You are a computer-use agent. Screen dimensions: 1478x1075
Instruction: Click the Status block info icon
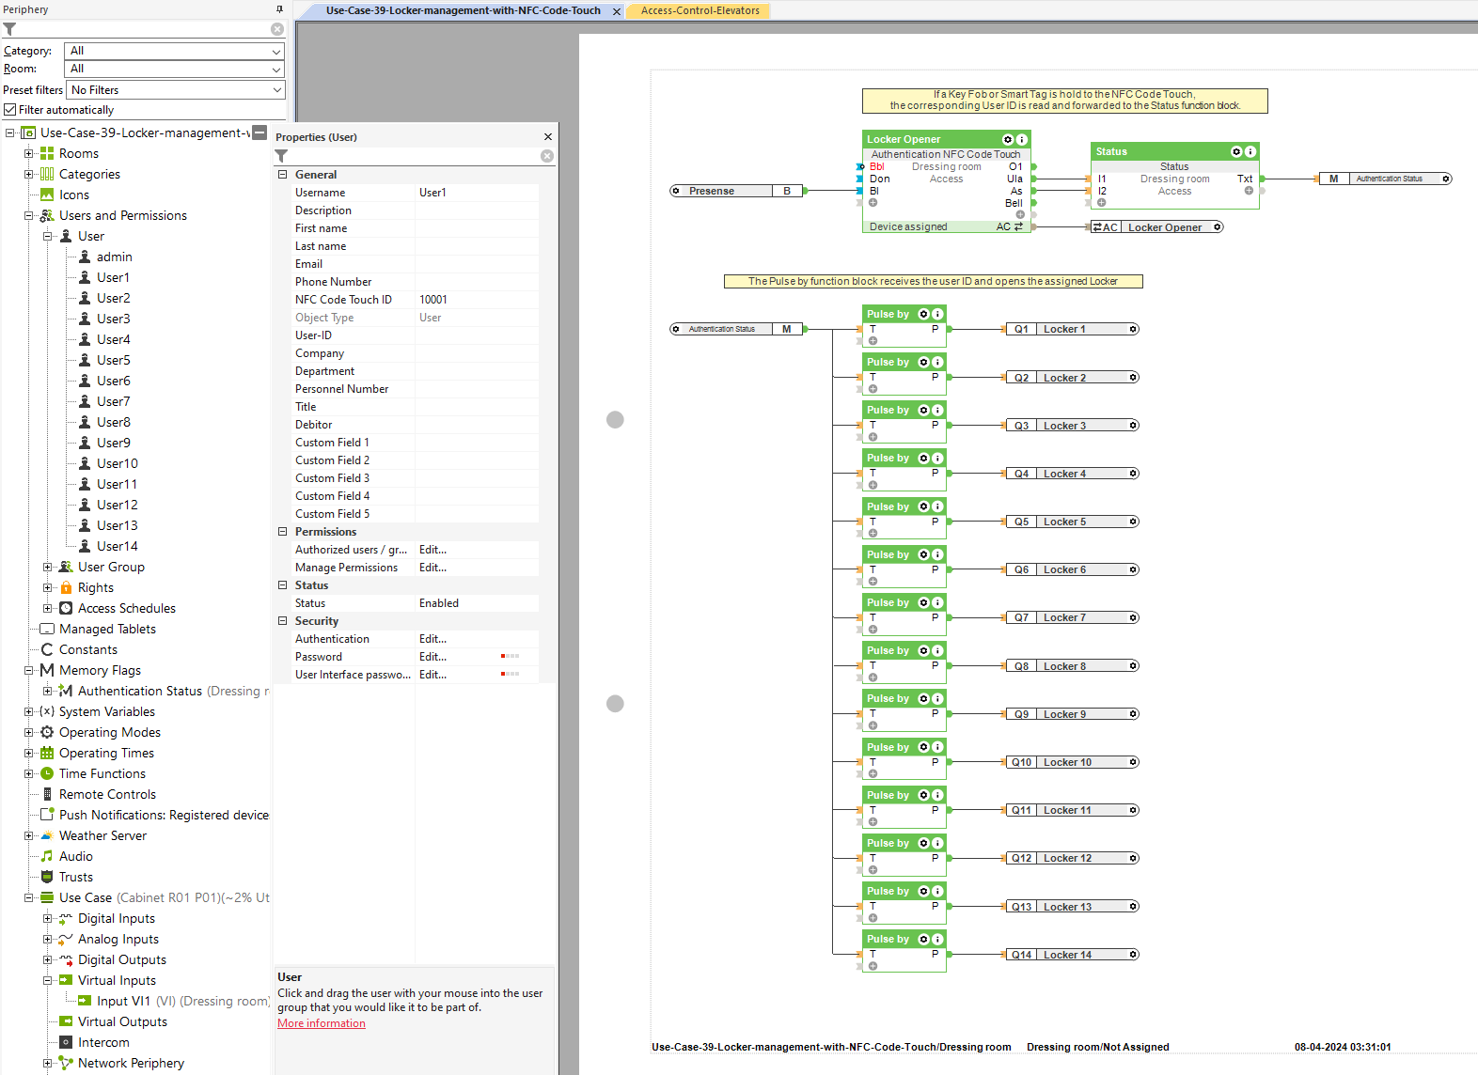tap(1250, 151)
